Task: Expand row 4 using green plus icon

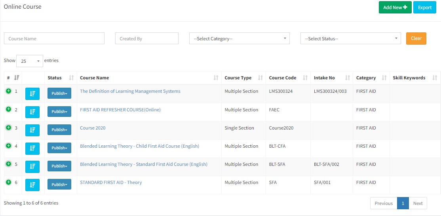Action: pos(8,146)
